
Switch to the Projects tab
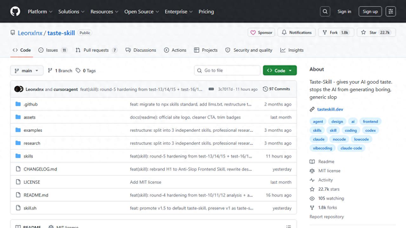click(x=206, y=50)
